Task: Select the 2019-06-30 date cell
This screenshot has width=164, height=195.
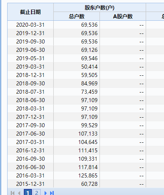Action: click(30, 50)
